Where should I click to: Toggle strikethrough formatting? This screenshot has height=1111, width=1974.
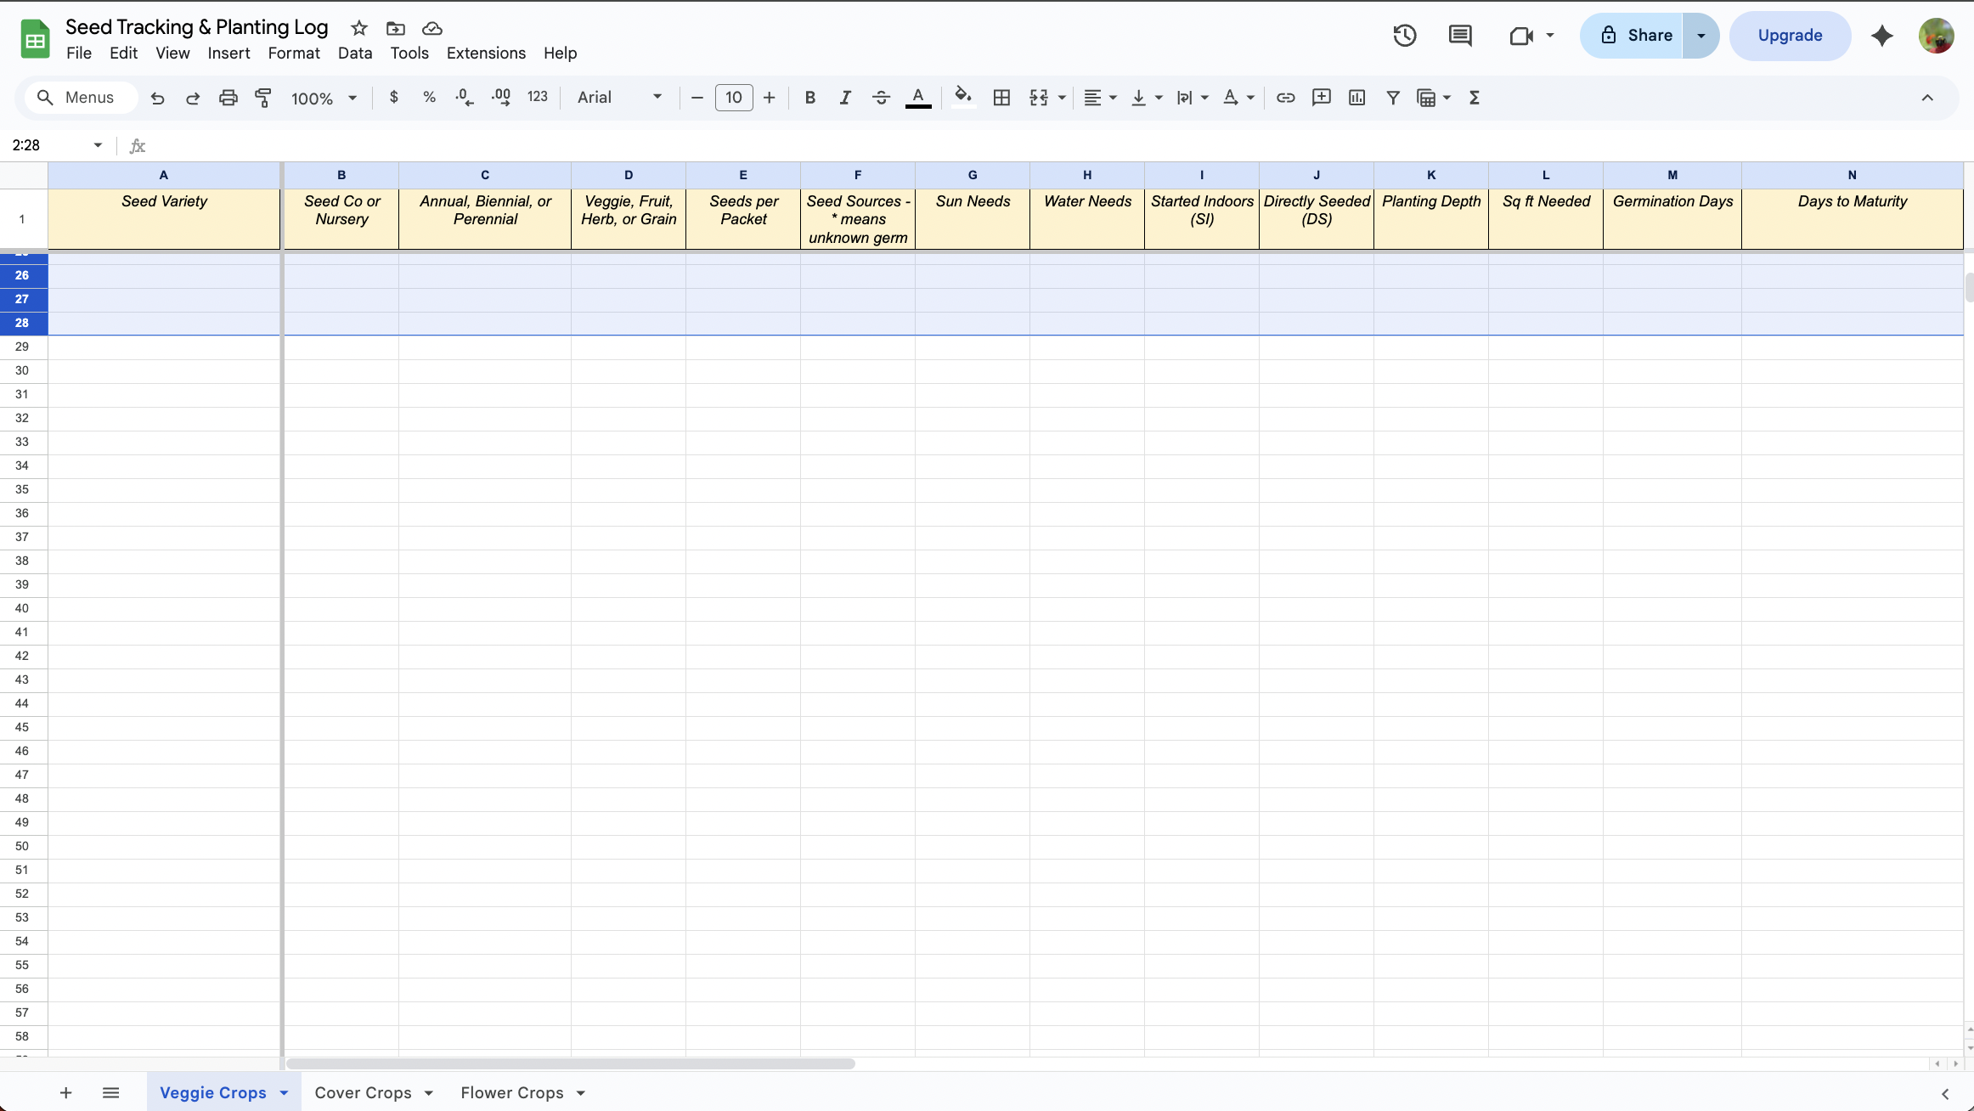point(881,98)
